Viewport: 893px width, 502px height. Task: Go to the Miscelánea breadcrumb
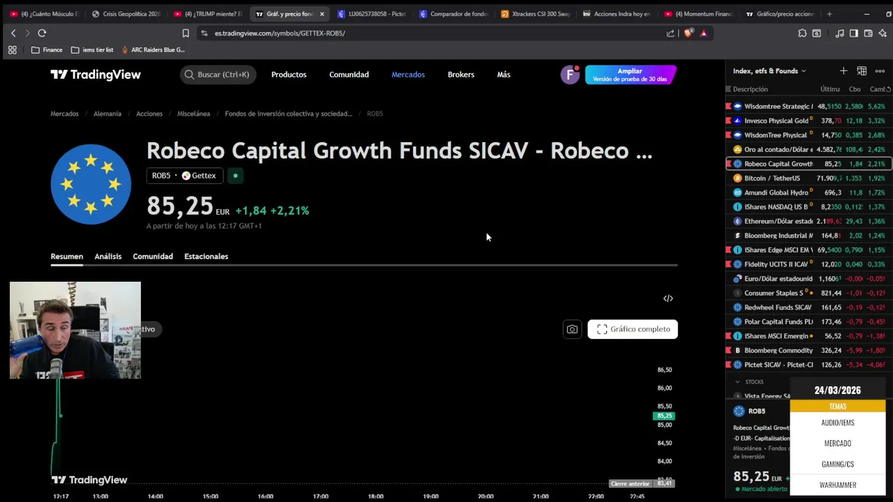coord(193,114)
